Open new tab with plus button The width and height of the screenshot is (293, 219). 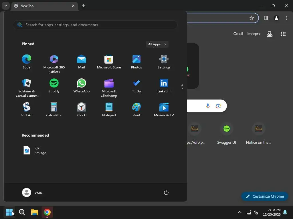84,6
